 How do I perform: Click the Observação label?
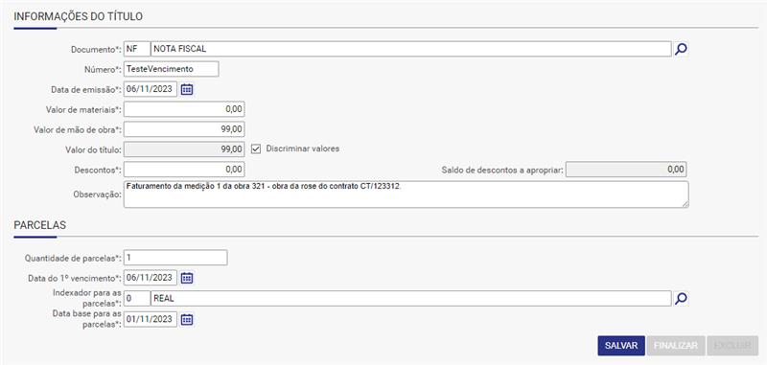point(97,194)
